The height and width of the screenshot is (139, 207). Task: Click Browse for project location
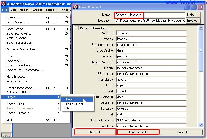pyautogui.click(x=193, y=21)
